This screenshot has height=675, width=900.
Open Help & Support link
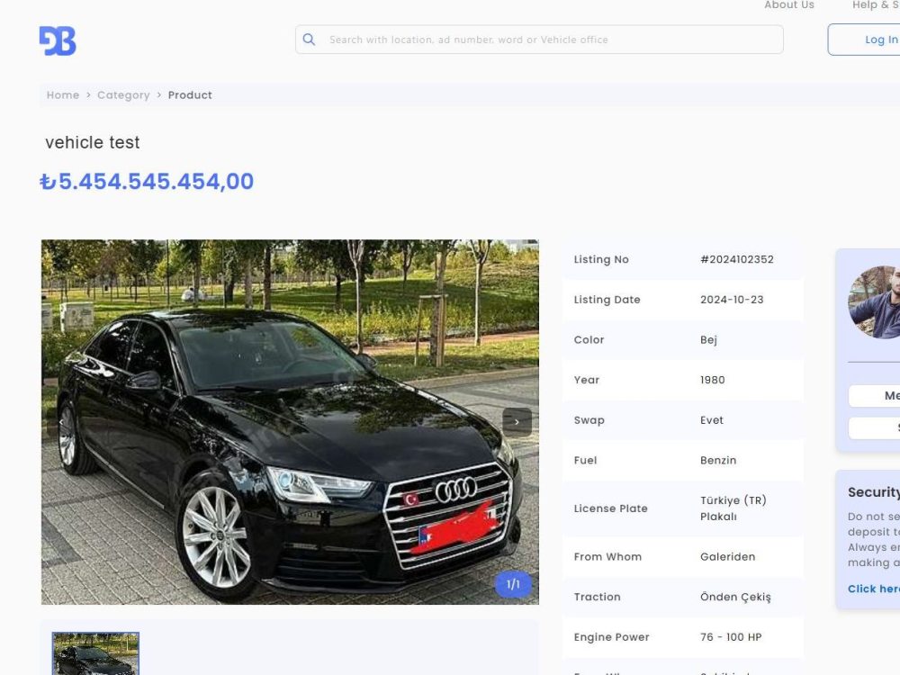coord(876,5)
